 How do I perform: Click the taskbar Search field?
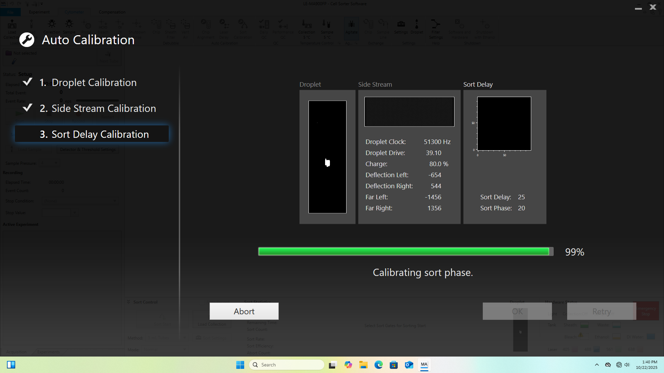tap(286, 364)
